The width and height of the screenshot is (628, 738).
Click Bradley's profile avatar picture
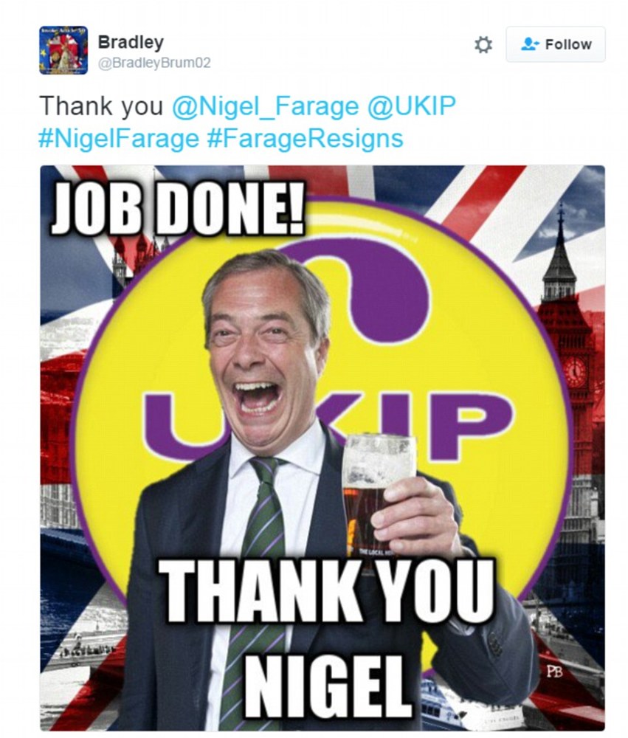pos(63,50)
